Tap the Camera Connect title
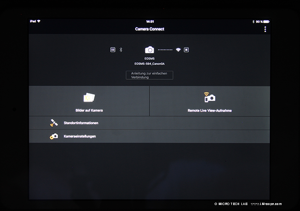This screenshot has height=211, width=300. click(x=150, y=29)
